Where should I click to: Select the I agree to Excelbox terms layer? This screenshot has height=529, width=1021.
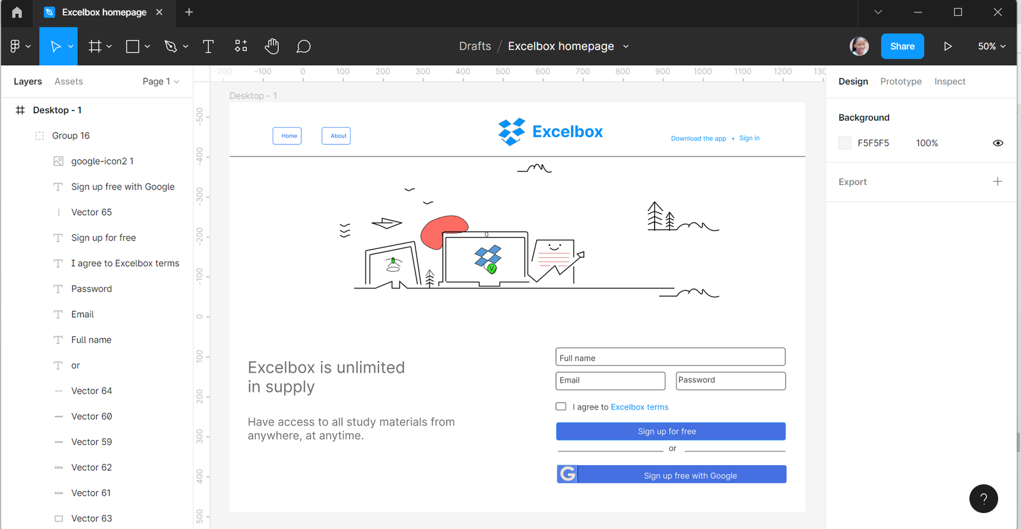click(x=97, y=263)
